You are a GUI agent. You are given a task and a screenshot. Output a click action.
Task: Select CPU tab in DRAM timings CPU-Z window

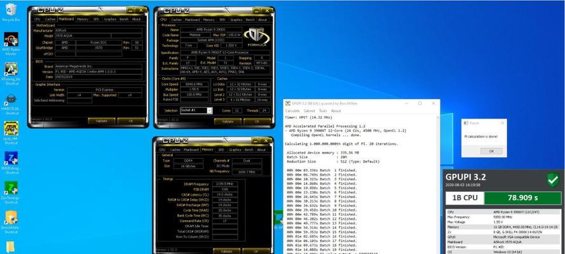162,150
